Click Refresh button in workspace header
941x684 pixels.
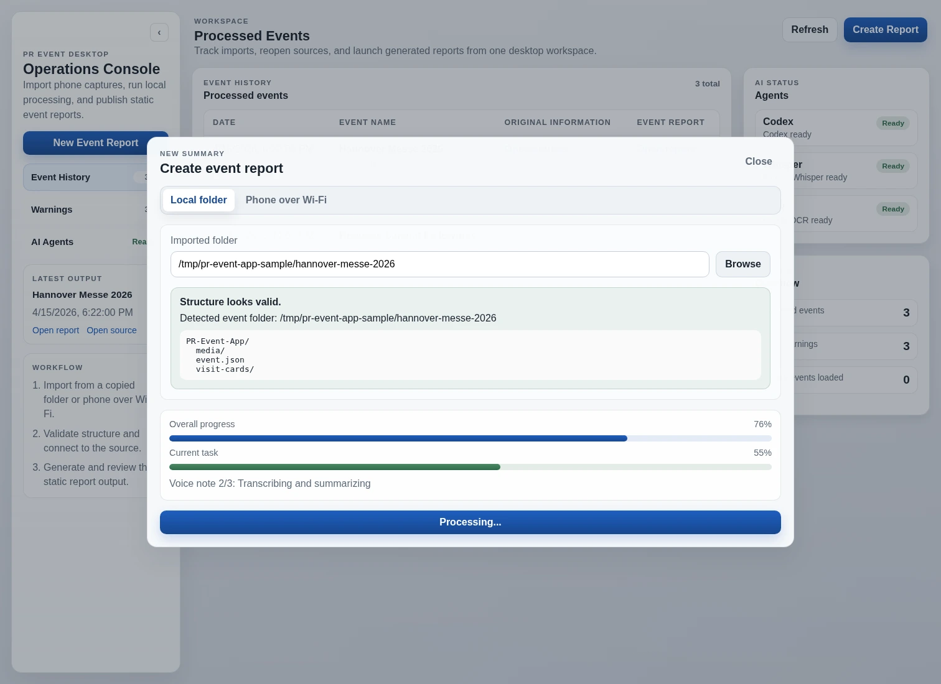point(810,30)
